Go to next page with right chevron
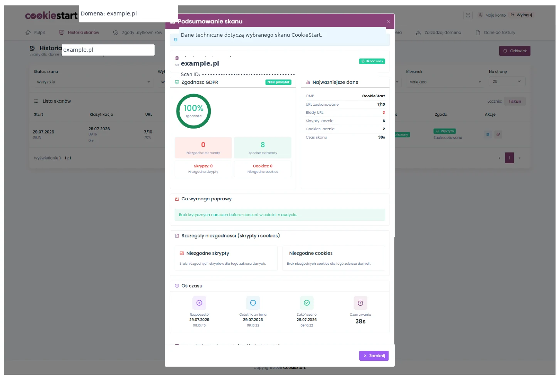The width and height of the screenshot is (559, 384). (520, 158)
